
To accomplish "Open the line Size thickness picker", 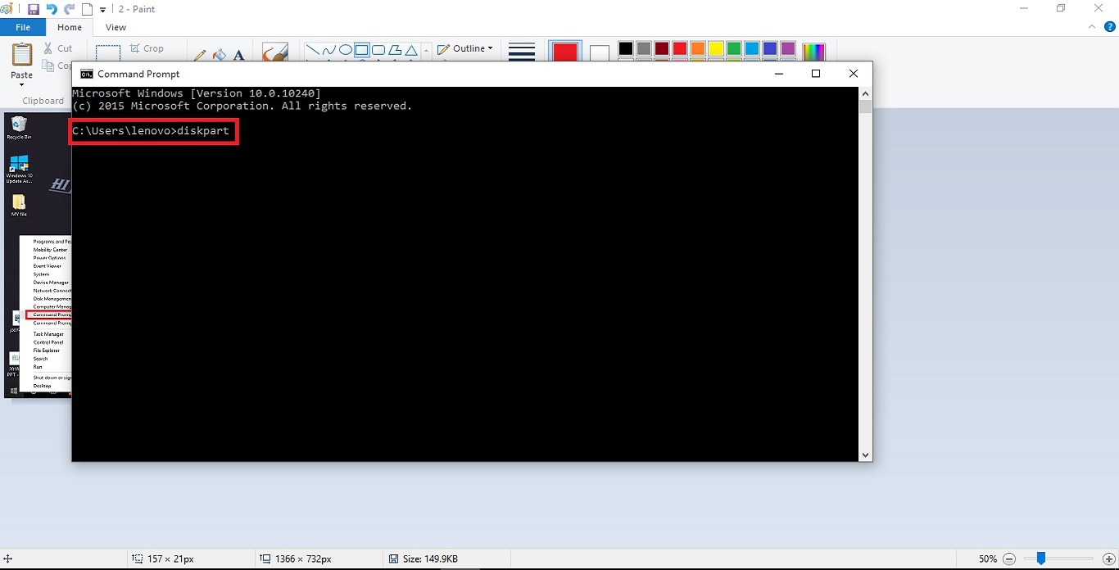I will pos(522,51).
